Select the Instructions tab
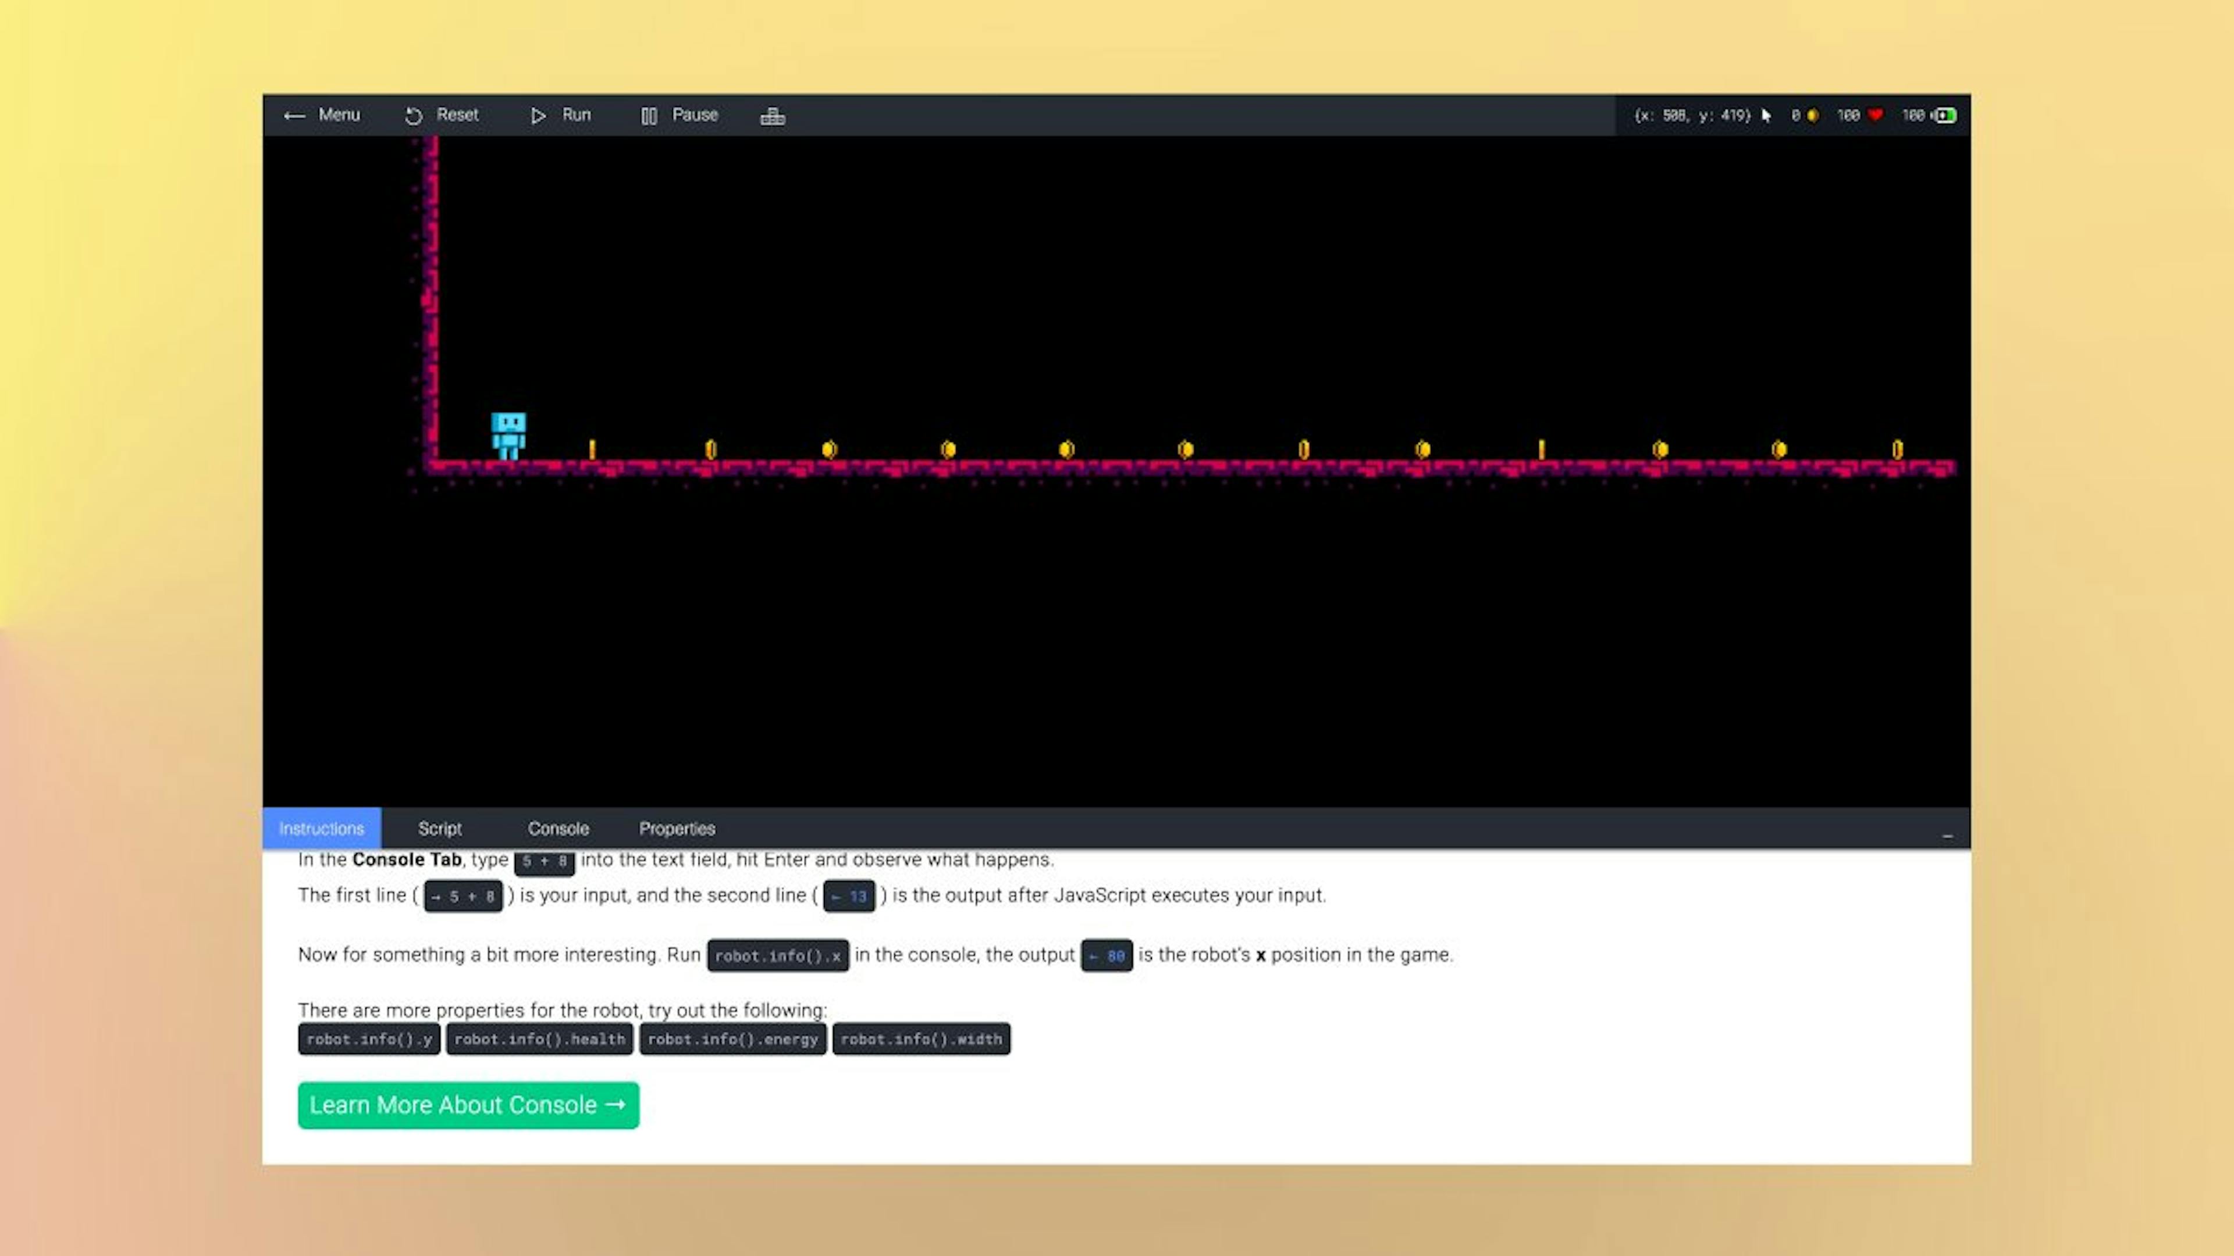The height and width of the screenshot is (1256, 2234). tap(322, 829)
